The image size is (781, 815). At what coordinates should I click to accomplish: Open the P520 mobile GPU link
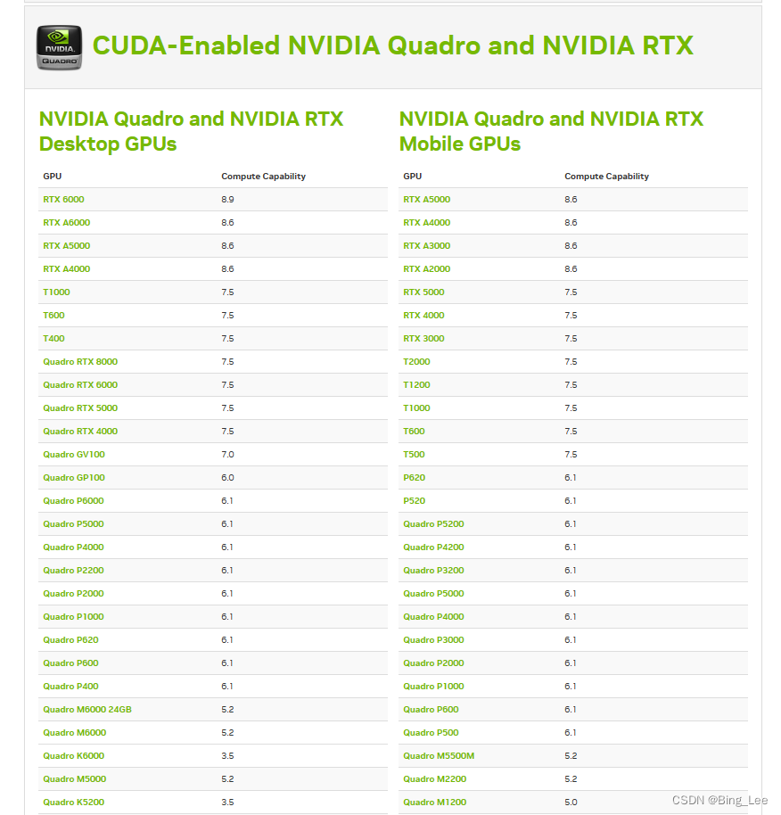tap(414, 501)
